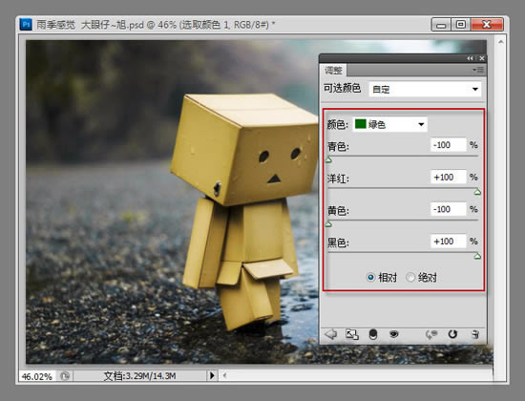Select the 调整 panel tab
This screenshot has height=401, width=525.
[333, 71]
